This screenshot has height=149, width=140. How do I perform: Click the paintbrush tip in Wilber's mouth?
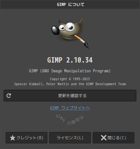coord(86,45)
